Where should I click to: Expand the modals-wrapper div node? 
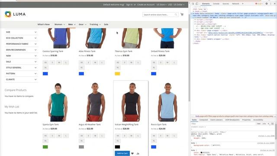click(x=195, y=39)
